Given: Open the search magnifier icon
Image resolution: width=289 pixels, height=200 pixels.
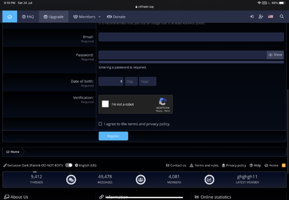Looking at the screenshot, I should point(282,17).
